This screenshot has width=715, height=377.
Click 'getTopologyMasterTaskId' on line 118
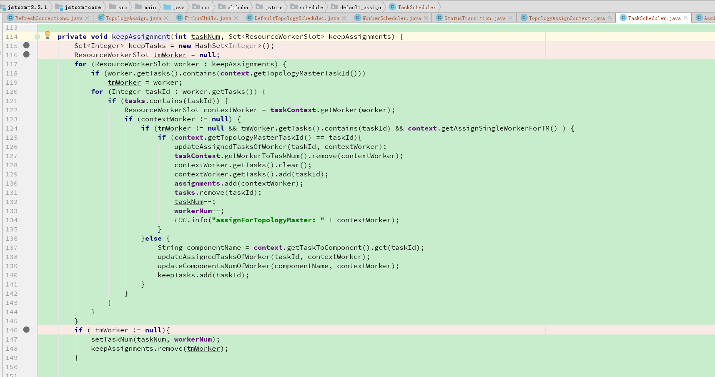click(x=301, y=73)
